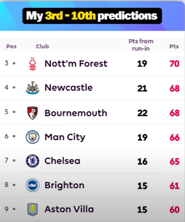Select Brighton's 15 run-in points value
The width and height of the screenshot is (185, 222).
click(142, 186)
